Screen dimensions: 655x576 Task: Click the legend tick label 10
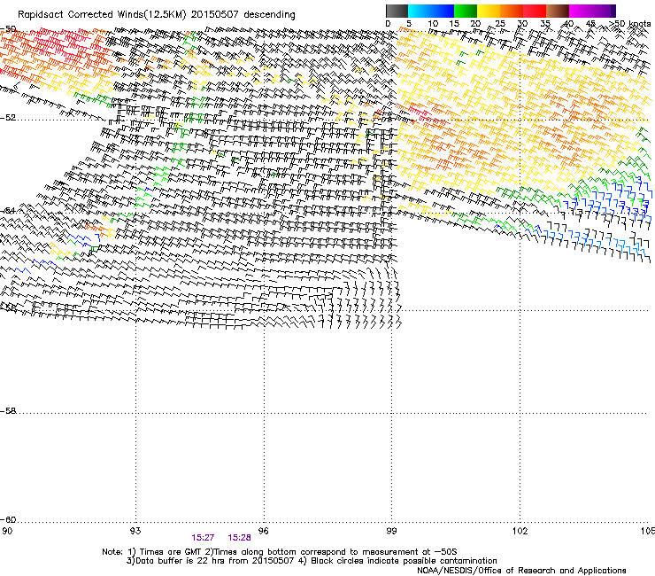click(x=433, y=24)
